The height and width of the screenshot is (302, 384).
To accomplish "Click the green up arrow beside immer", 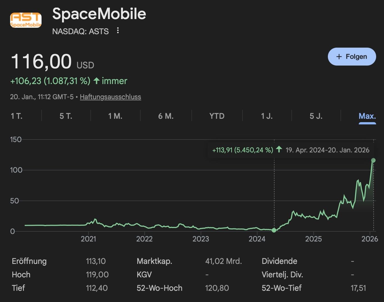I will pos(97,81).
